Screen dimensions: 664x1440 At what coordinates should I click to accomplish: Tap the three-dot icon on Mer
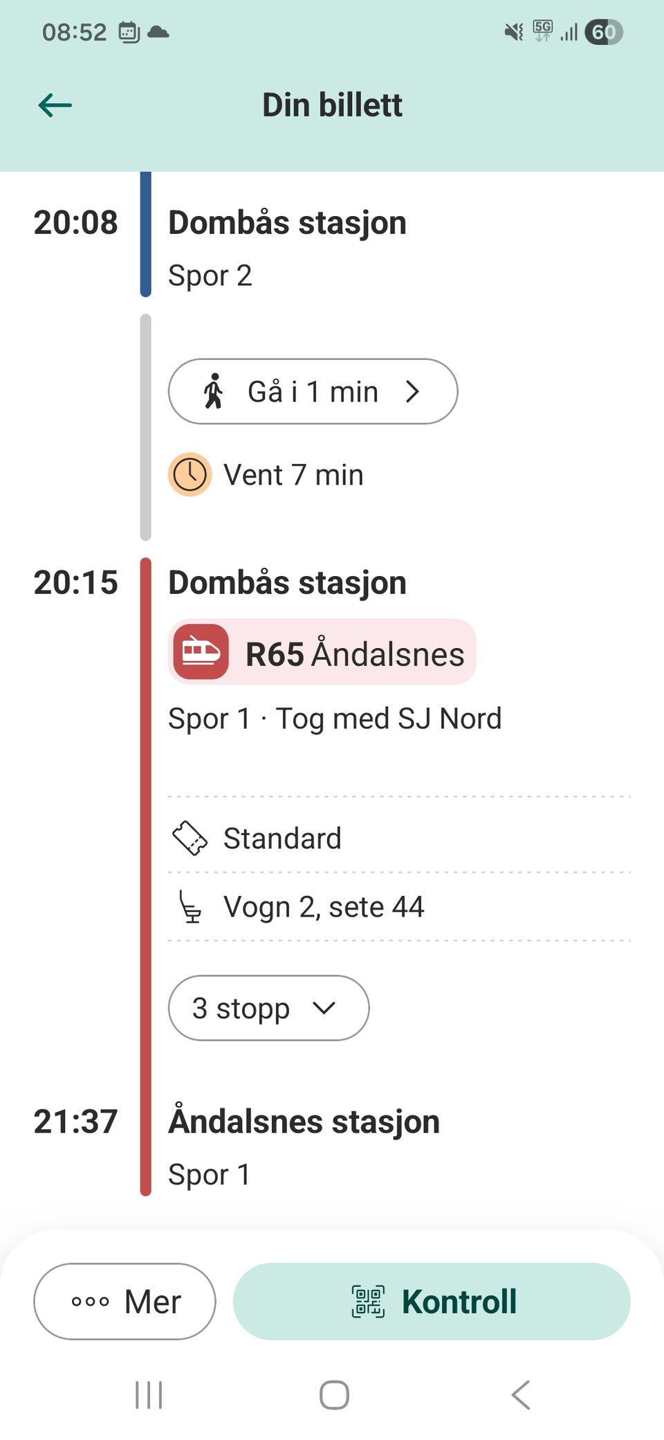click(x=91, y=1302)
